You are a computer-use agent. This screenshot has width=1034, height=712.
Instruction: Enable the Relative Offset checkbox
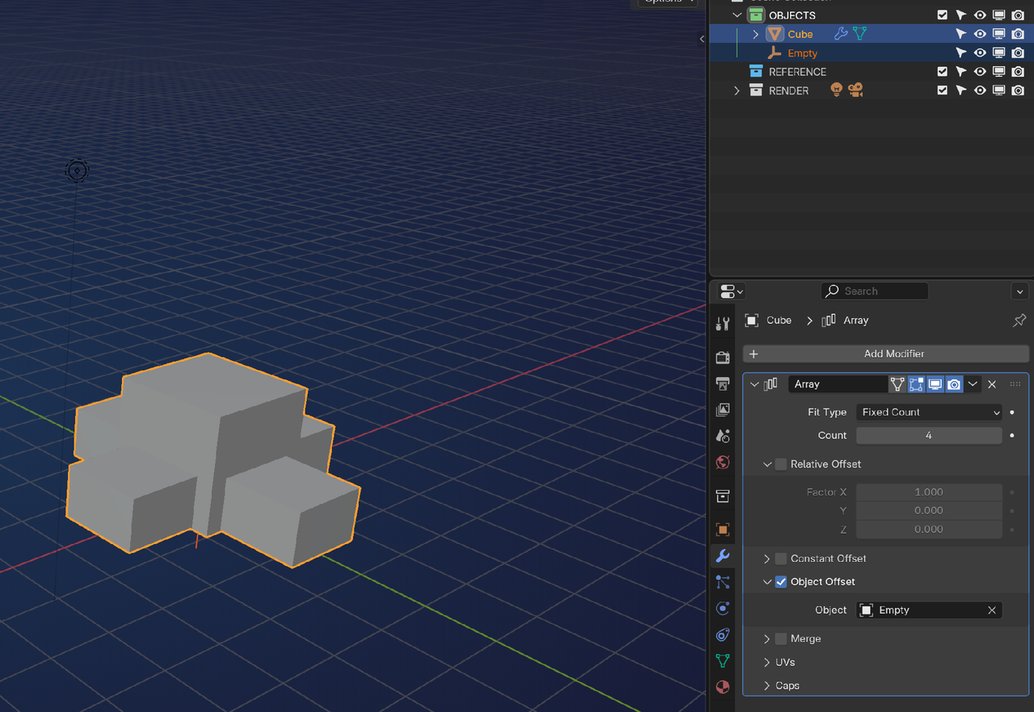pyautogui.click(x=780, y=464)
